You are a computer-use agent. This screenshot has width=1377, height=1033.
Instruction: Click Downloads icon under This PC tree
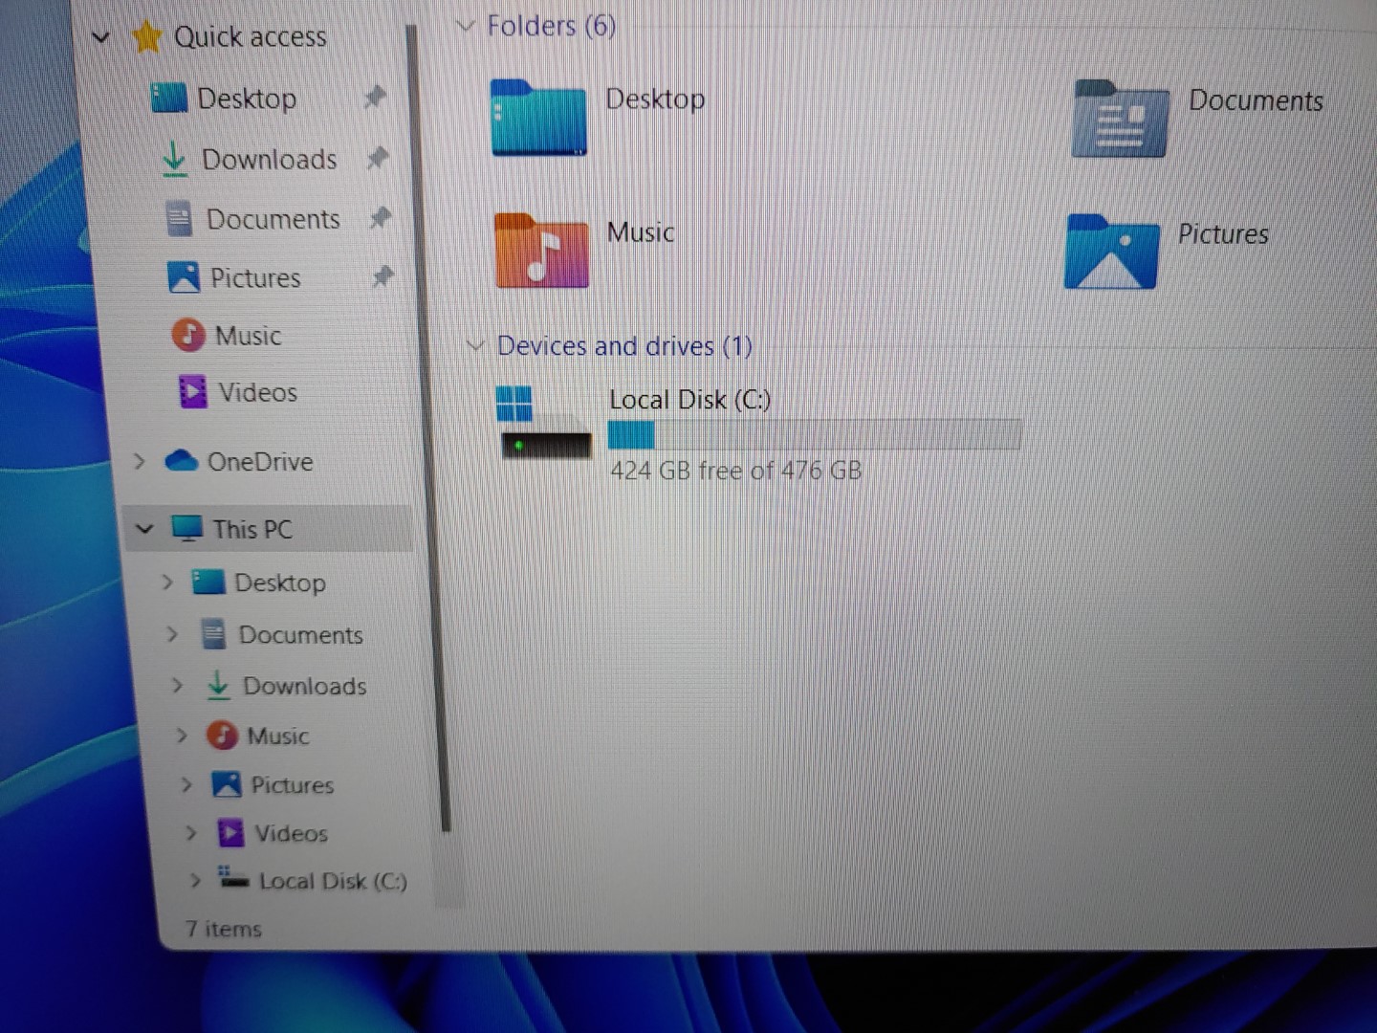pyautogui.click(x=218, y=685)
